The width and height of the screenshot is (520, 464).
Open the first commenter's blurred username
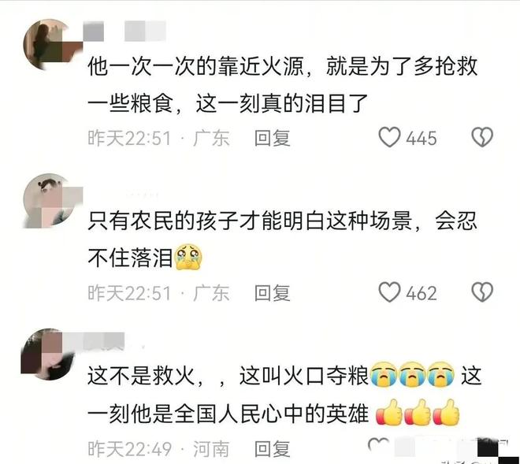tap(124, 32)
